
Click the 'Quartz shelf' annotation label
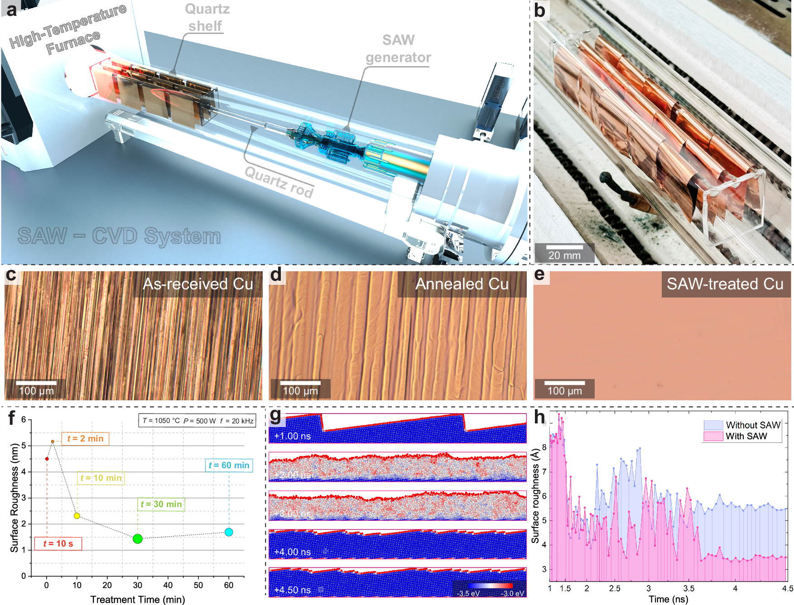pyautogui.click(x=207, y=18)
